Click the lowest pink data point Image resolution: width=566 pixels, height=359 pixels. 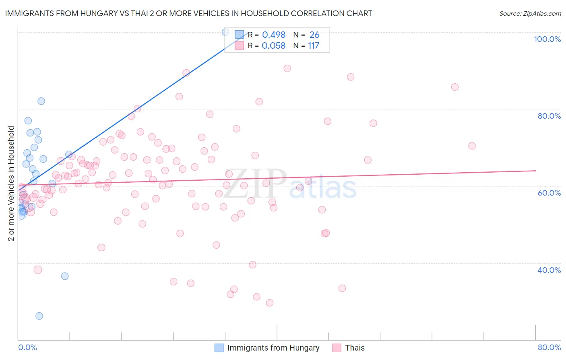(270, 303)
